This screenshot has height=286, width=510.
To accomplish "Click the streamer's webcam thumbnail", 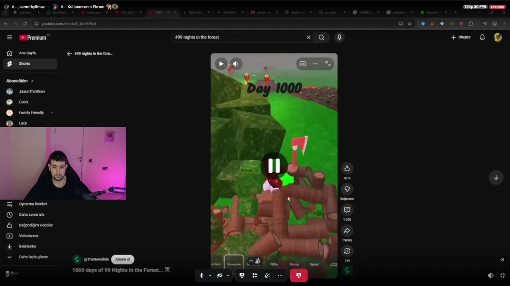I will (x=63, y=163).
